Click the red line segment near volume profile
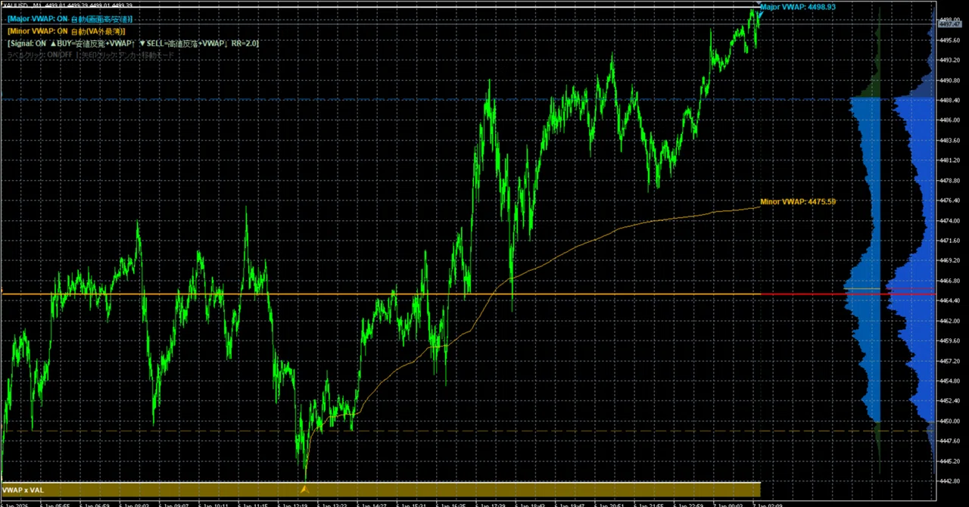Viewport: 969px width, 507px height. (x=848, y=294)
